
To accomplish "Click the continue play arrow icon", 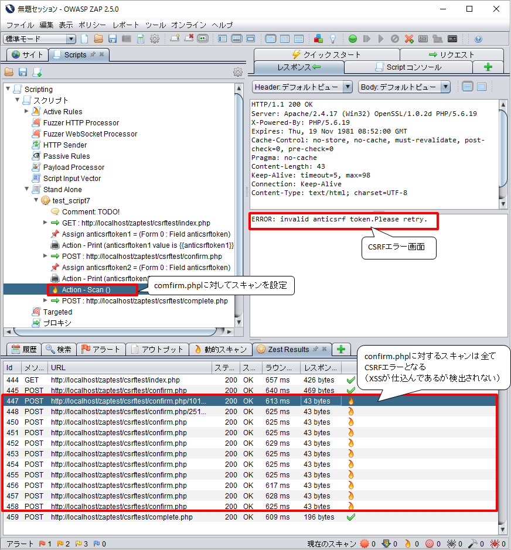I will tap(381, 39).
